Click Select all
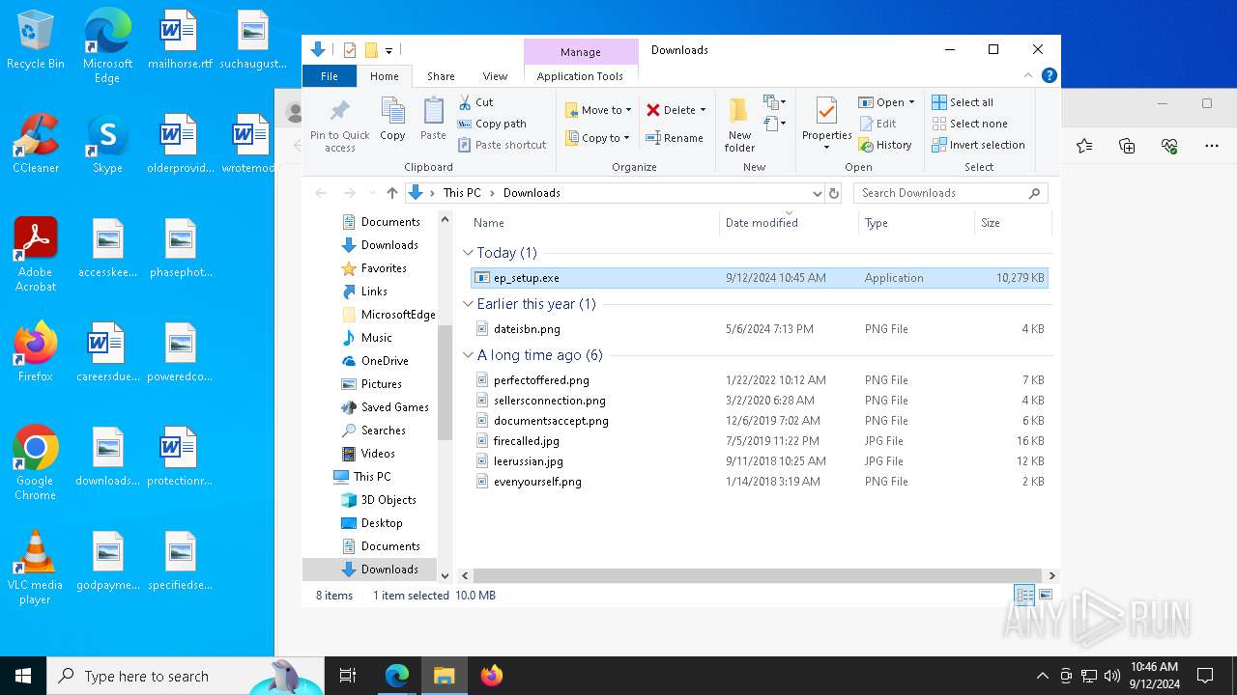 (x=963, y=102)
